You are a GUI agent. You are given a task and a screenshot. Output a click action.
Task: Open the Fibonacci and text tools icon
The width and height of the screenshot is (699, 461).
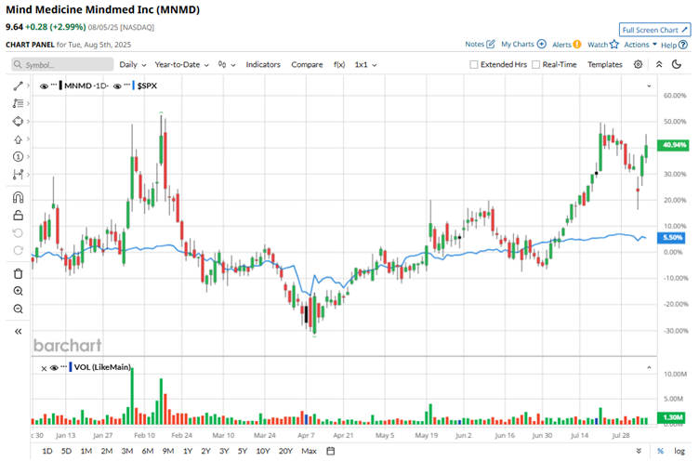coord(18,103)
